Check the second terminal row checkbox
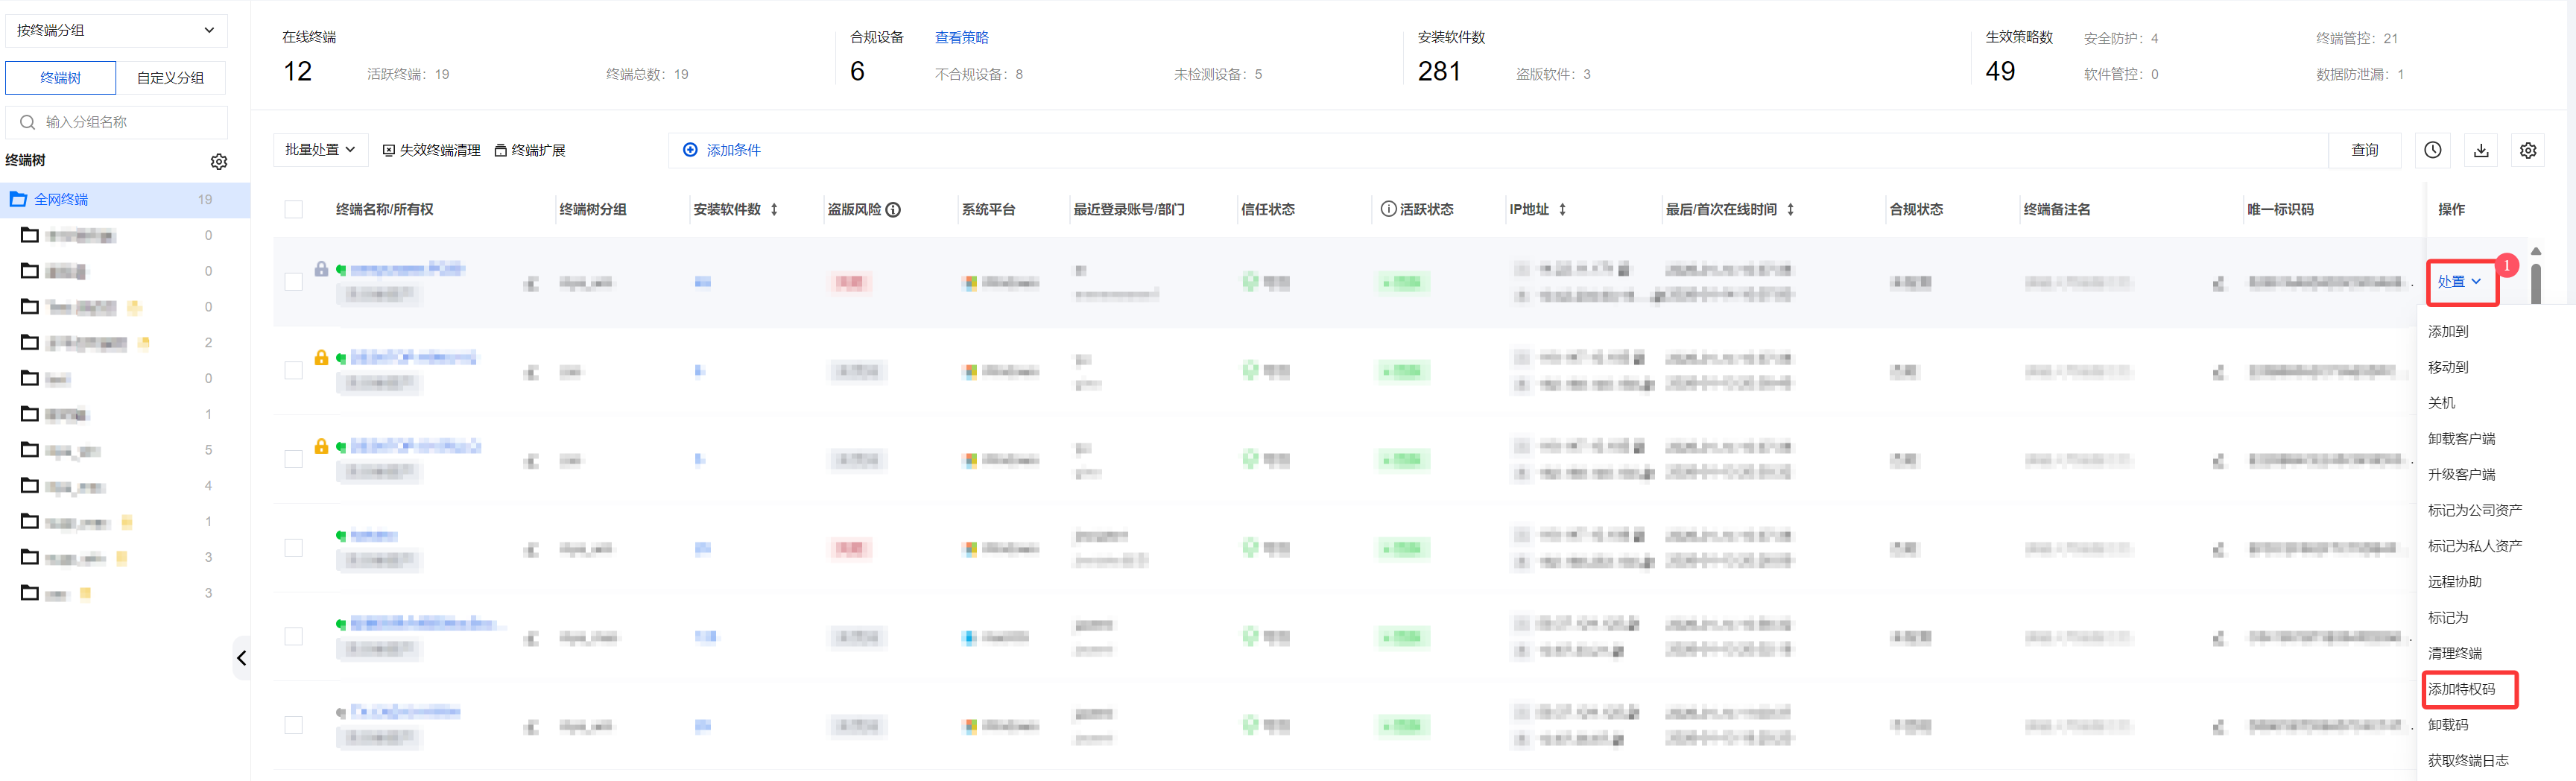Viewport: 2576px width, 781px height. click(x=293, y=370)
